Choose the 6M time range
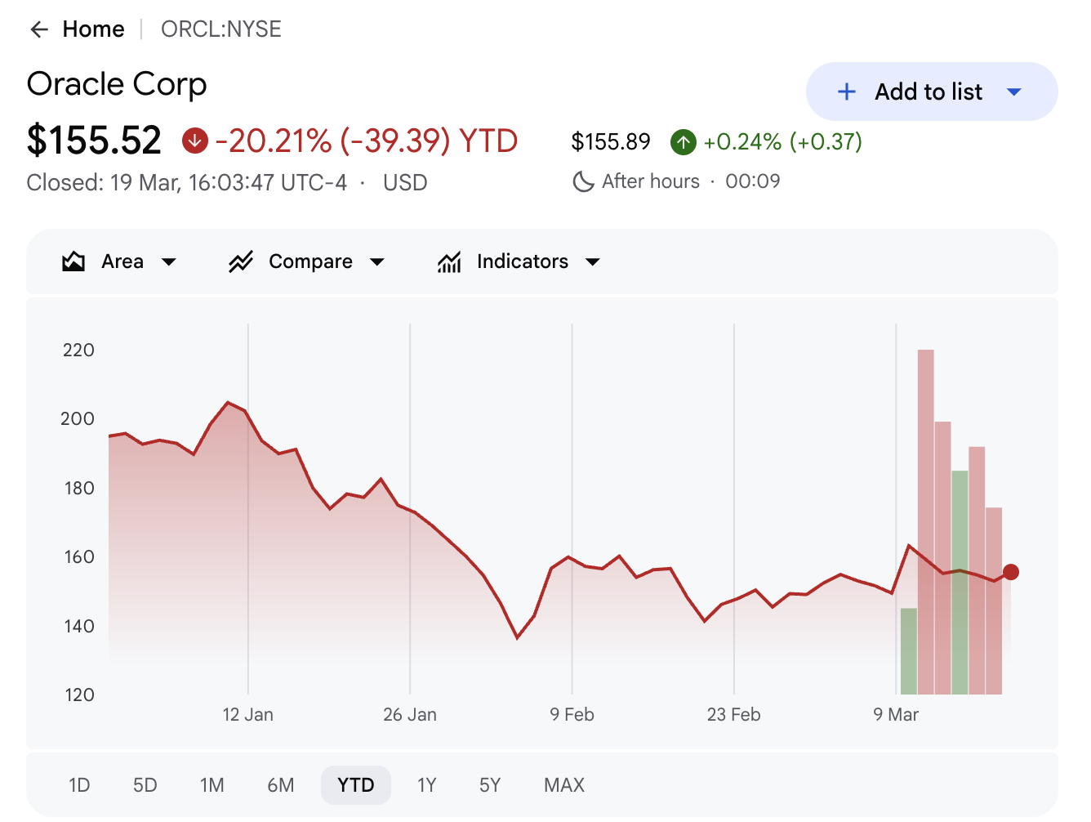 pos(280,785)
